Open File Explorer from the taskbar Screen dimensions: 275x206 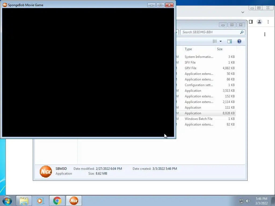pyautogui.click(x=24, y=201)
